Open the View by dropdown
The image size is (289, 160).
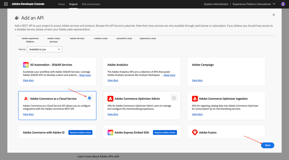pos(44,49)
